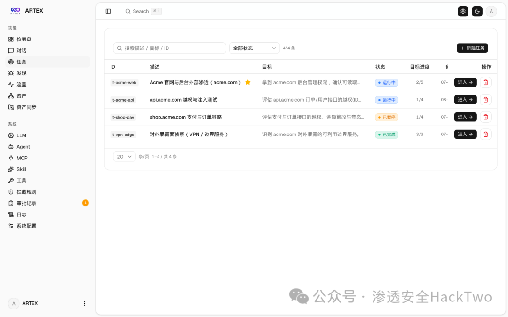Click the 已完成 status badge
The width and height of the screenshot is (508, 317).
click(x=387, y=135)
